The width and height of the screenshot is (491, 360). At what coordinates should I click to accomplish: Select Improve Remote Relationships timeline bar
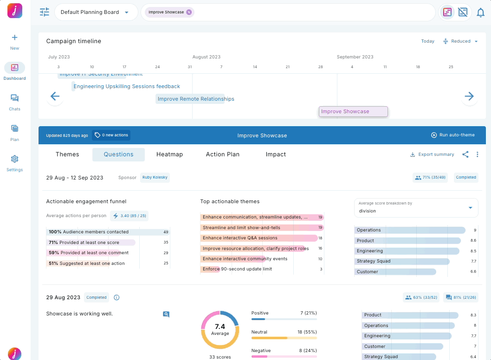[190, 99]
